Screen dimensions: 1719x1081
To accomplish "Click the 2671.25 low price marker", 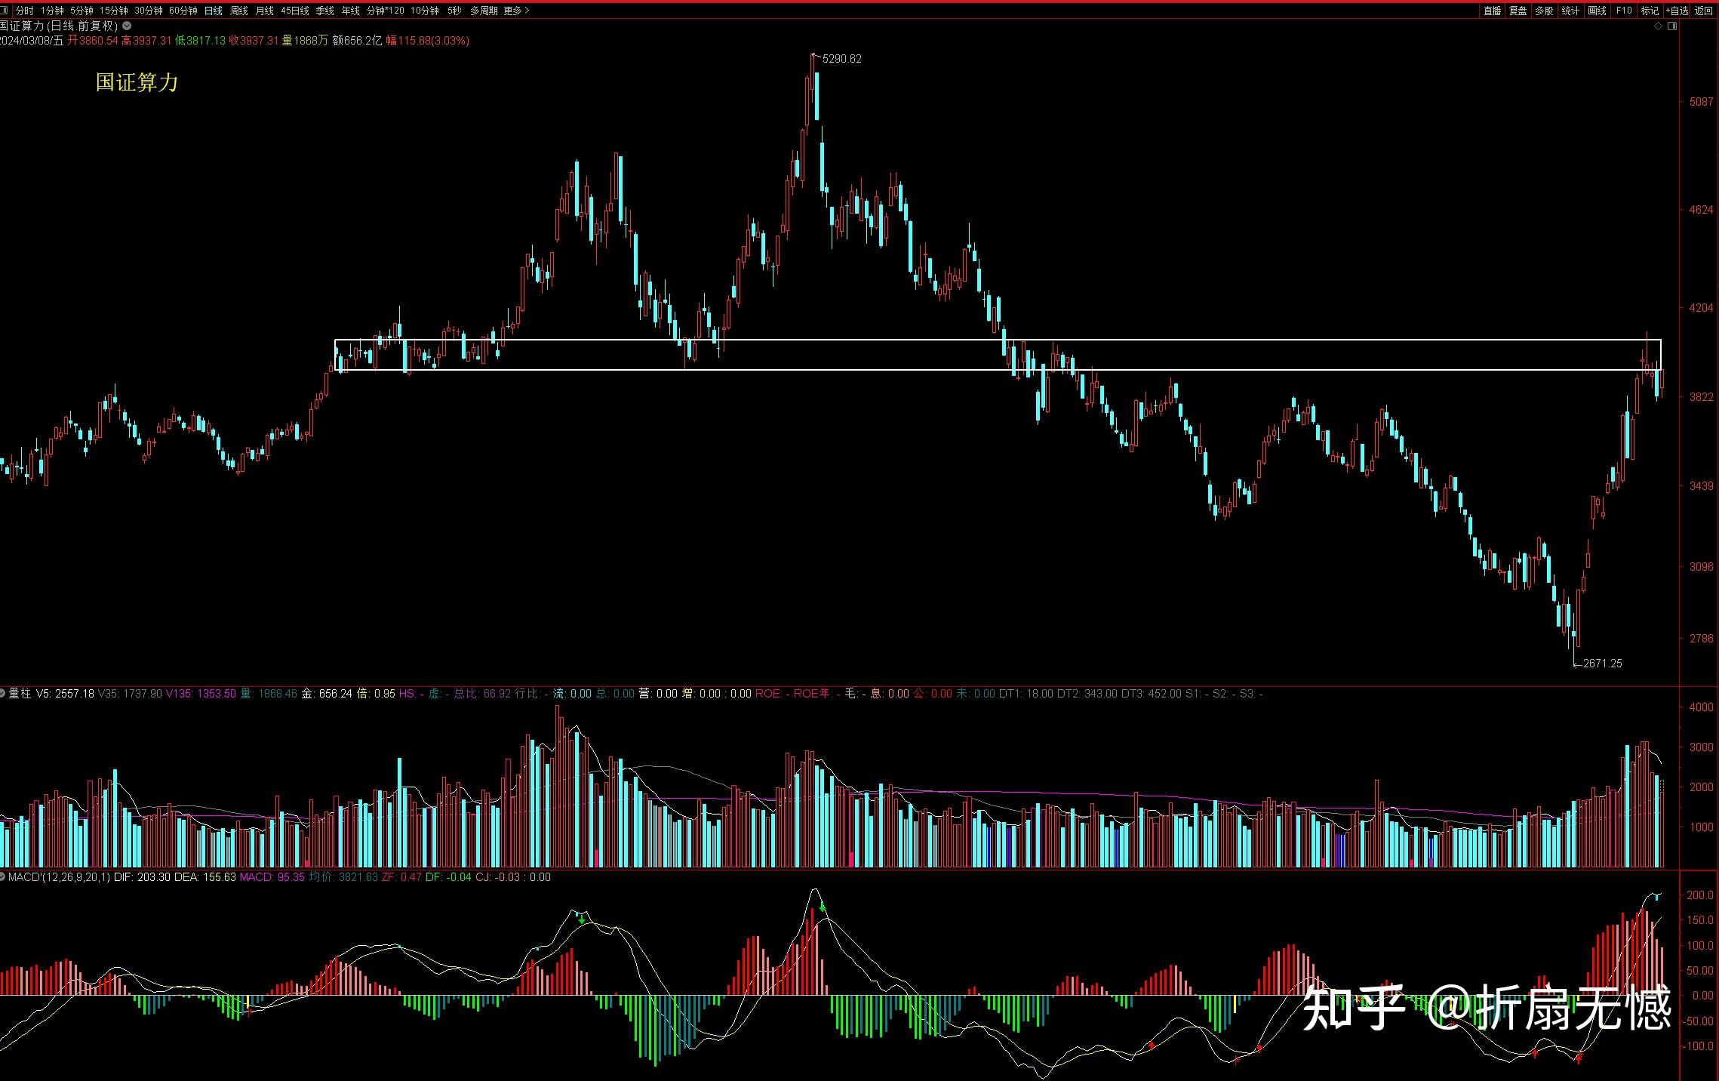I will click(x=1601, y=664).
